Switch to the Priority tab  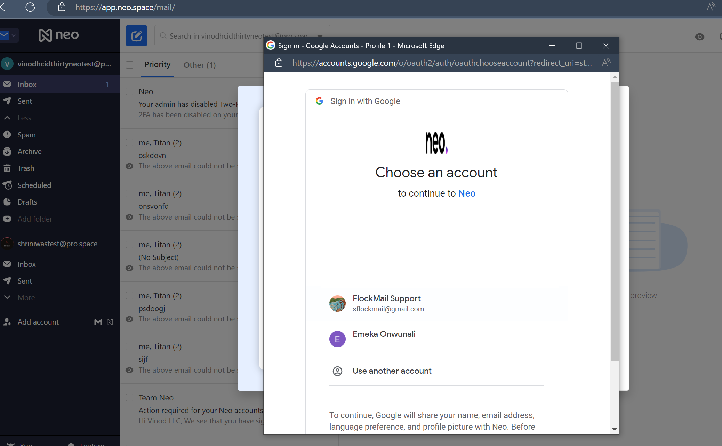[x=158, y=65]
